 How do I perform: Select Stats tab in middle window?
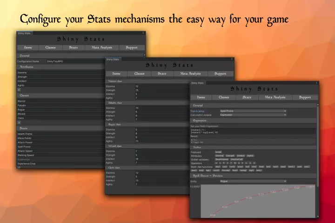pos(162,73)
